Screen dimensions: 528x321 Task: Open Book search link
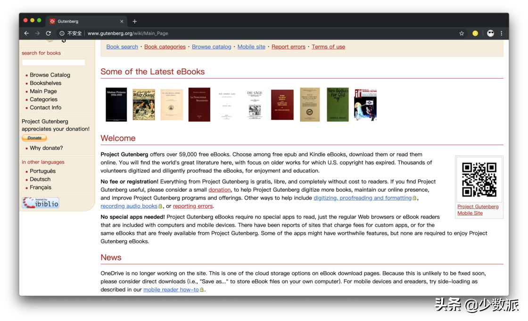(122, 47)
